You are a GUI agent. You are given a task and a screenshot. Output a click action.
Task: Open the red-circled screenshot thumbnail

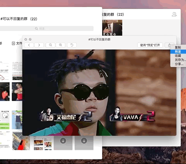(x=5, y=71)
